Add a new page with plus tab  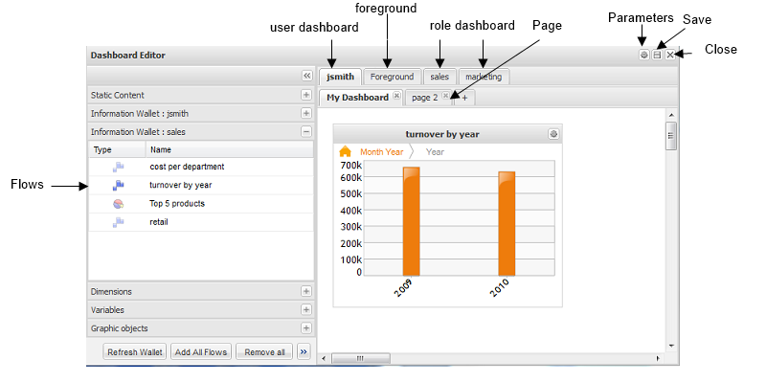(x=464, y=98)
